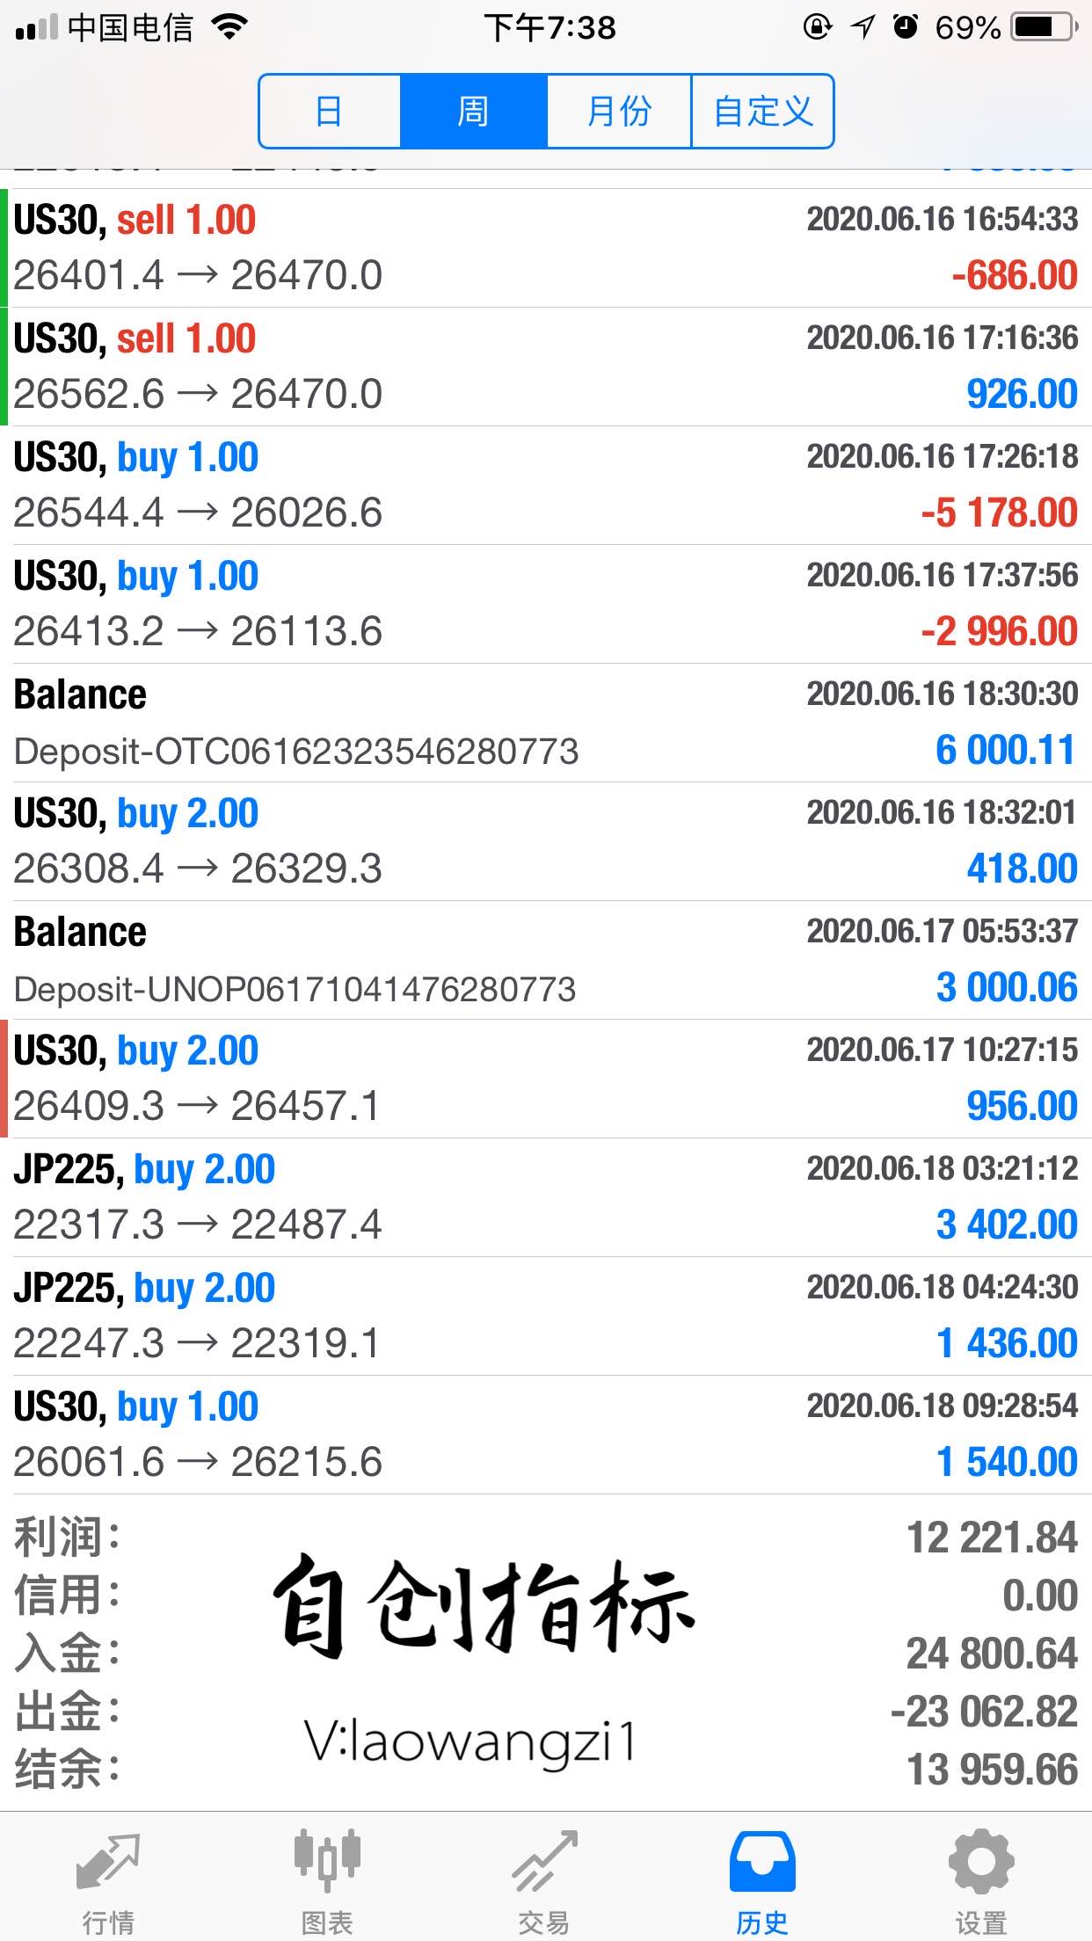Open the 图表 candlestick chart icon
The image size is (1092, 1941).
pyautogui.click(x=327, y=1864)
